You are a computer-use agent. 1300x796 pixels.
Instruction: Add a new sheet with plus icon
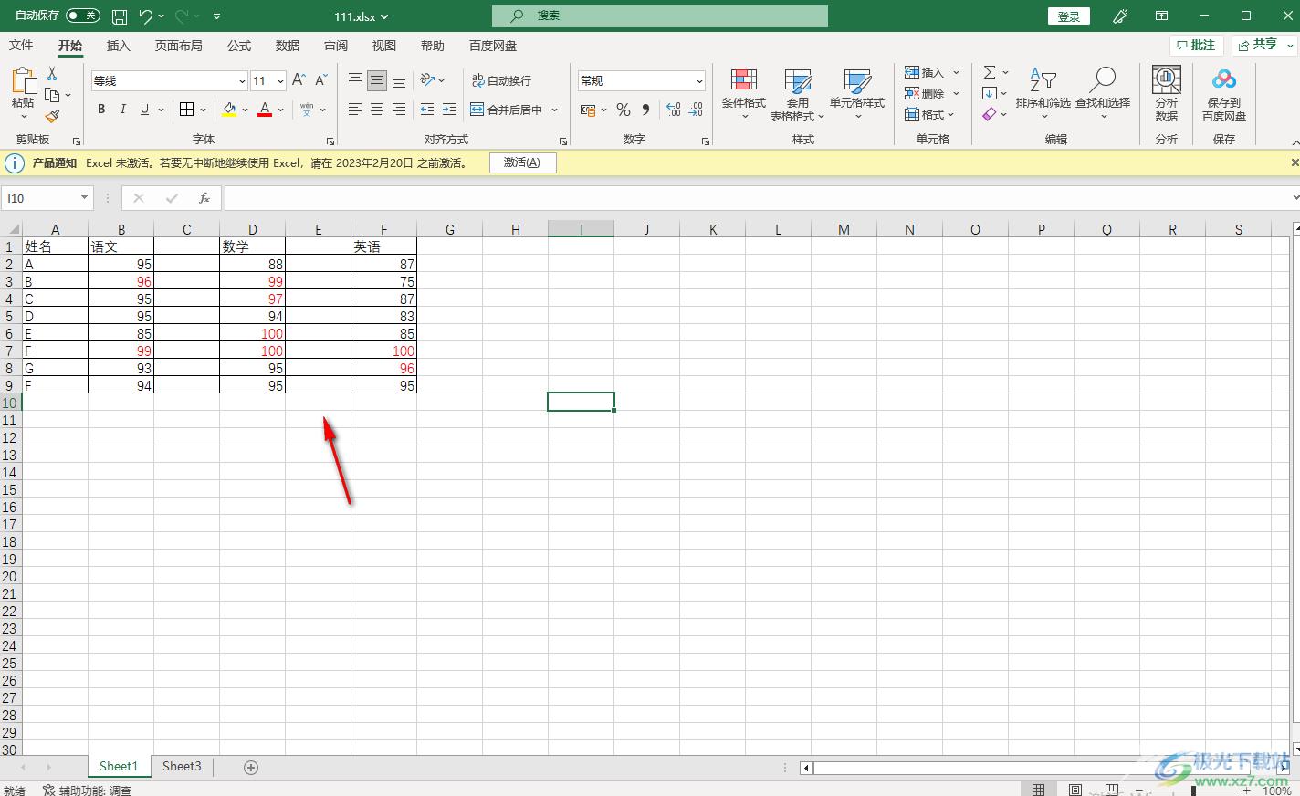pyautogui.click(x=251, y=768)
